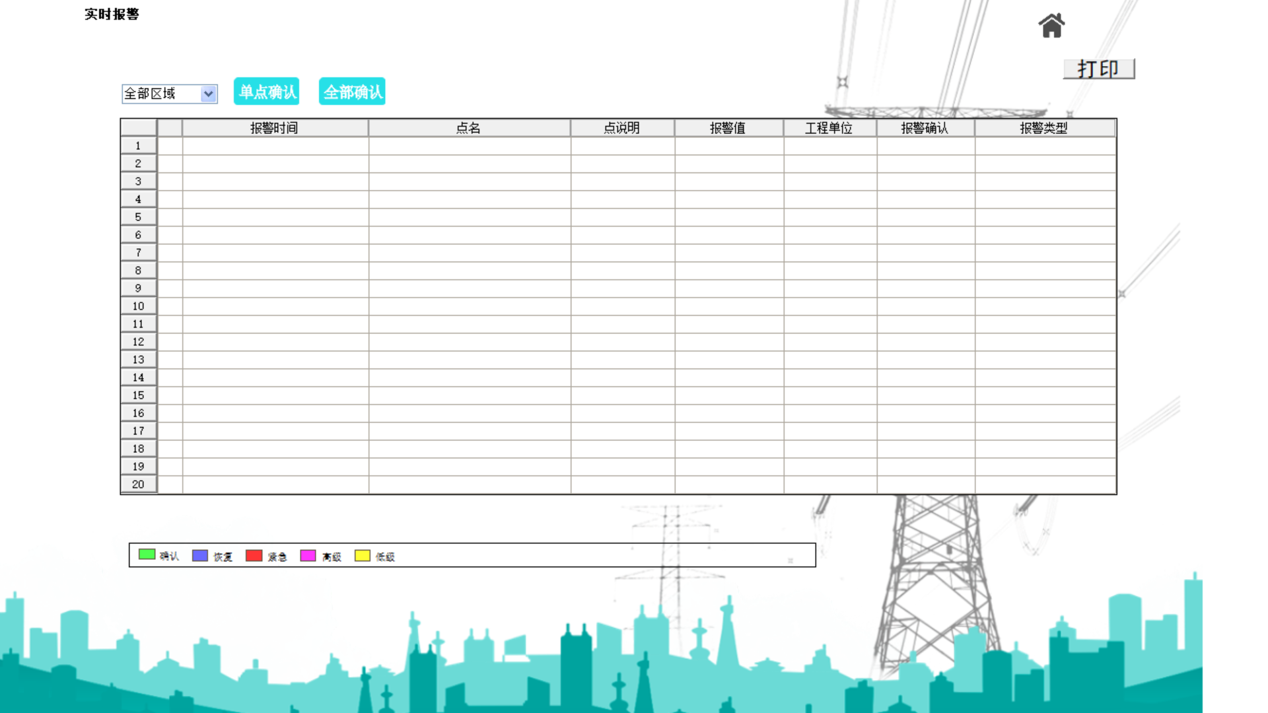1268x713 pixels.
Task: Select the 点说明 column header
Action: (x=622, y=128)
